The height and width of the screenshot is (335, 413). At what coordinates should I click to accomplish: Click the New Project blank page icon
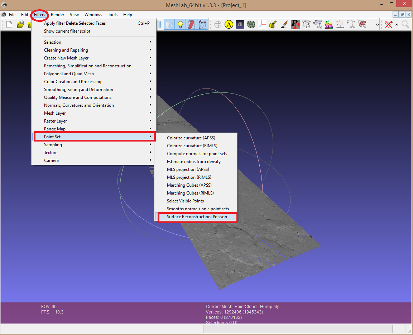pos(9,24)
